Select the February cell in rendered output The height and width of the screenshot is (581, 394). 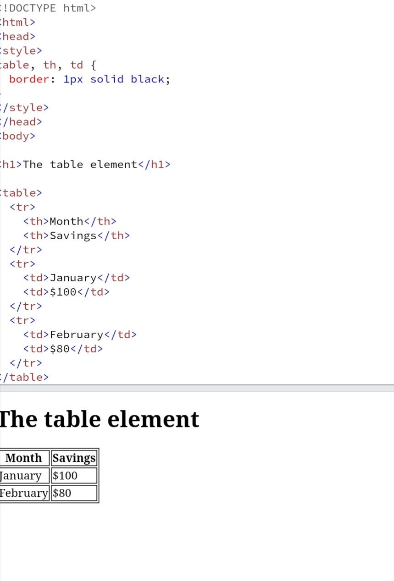point(23,493)
